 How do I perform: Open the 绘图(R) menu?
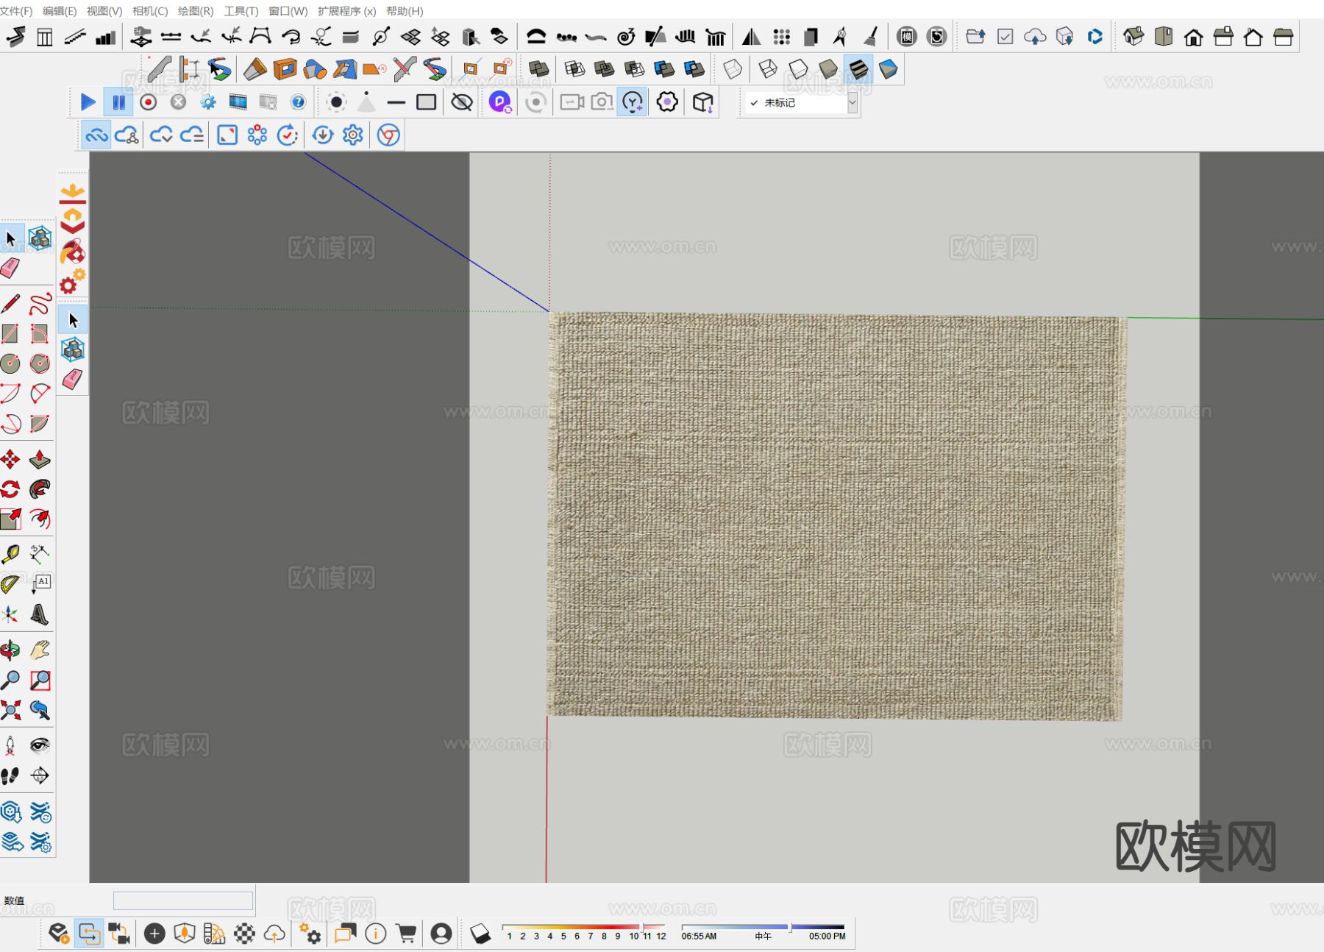(196, 11)
